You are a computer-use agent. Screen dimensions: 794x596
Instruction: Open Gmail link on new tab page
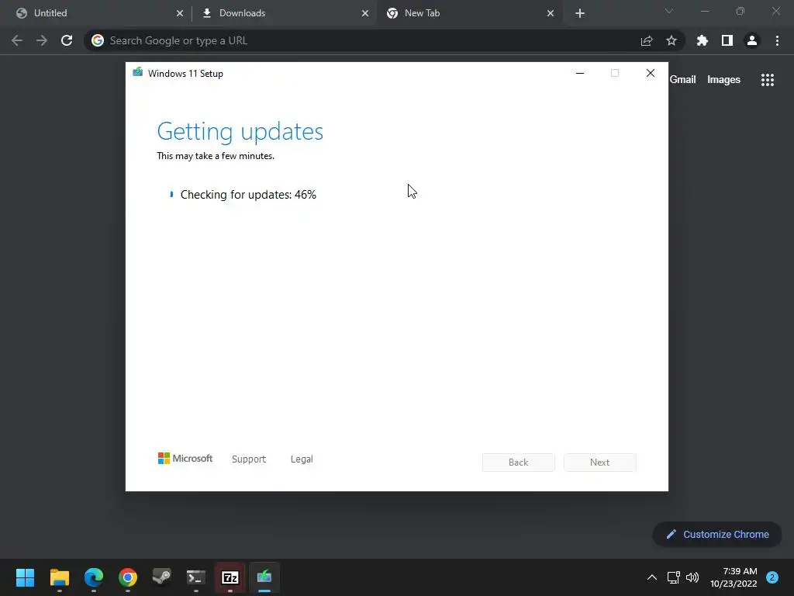682,80
